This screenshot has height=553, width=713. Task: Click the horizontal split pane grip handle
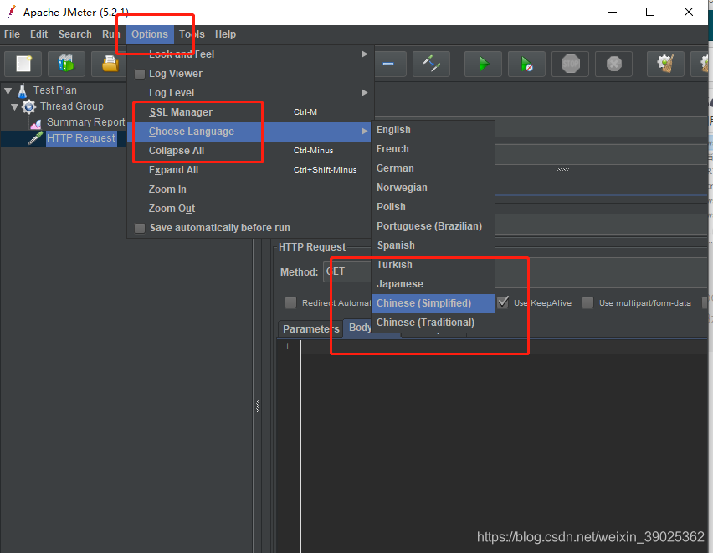562,169
